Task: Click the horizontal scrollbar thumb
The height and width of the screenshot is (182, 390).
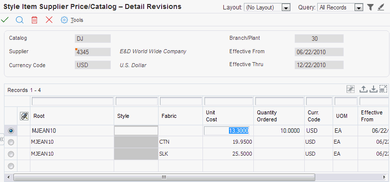Action: pos(164,177)
